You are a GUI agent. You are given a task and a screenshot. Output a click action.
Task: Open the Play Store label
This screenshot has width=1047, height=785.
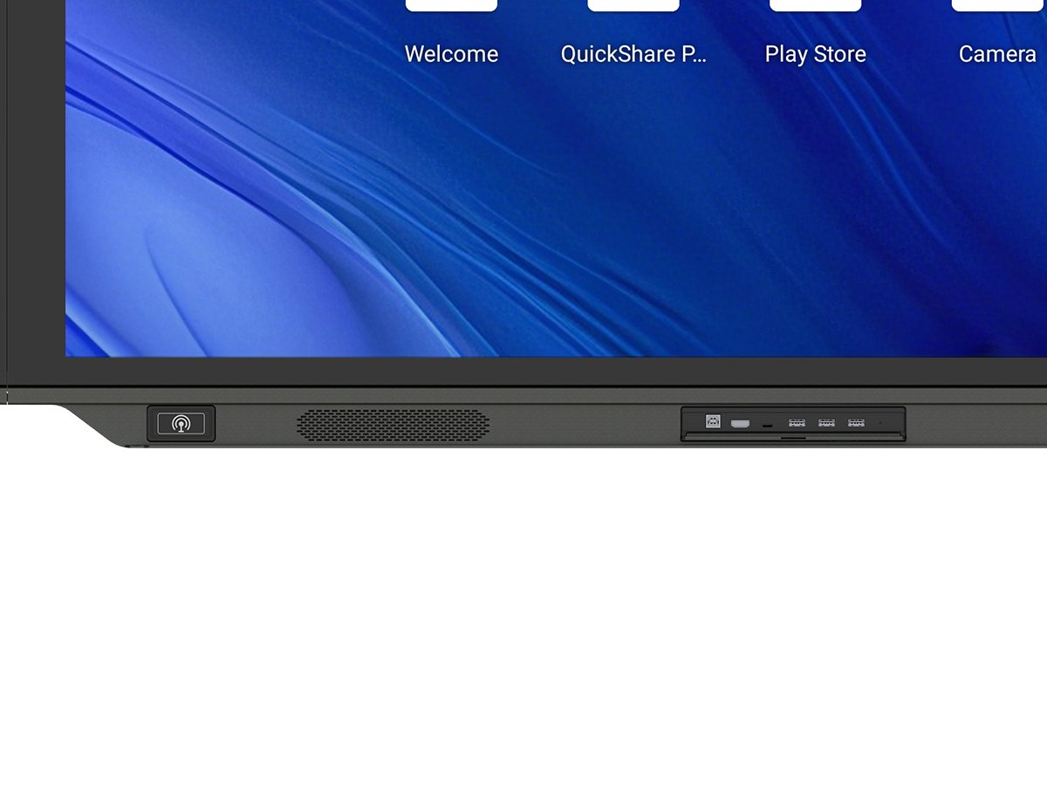click(815, 54)
